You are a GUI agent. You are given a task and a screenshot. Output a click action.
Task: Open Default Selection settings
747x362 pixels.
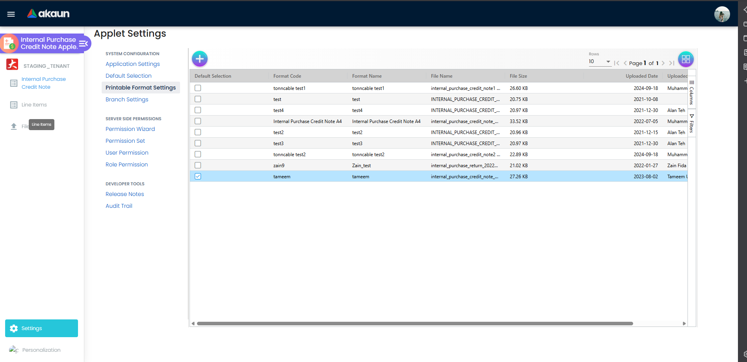pyautogui.click(x=128, y=76)
